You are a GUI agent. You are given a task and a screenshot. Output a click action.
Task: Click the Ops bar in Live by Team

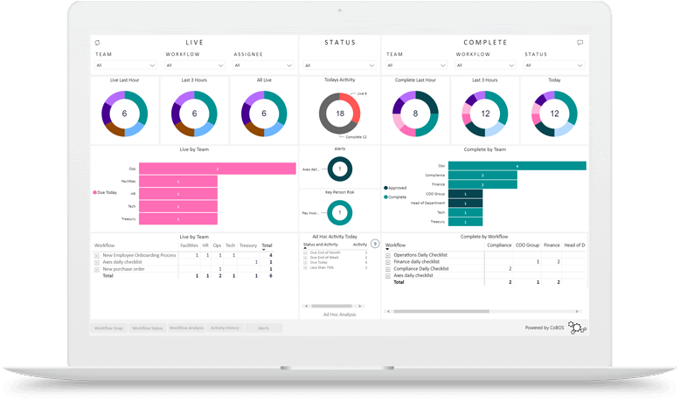coord(218,169)
